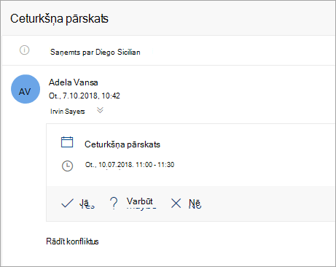Click the clock icon beside the meeting time
This screenshot has height=267, width=336.
[67, 166]
